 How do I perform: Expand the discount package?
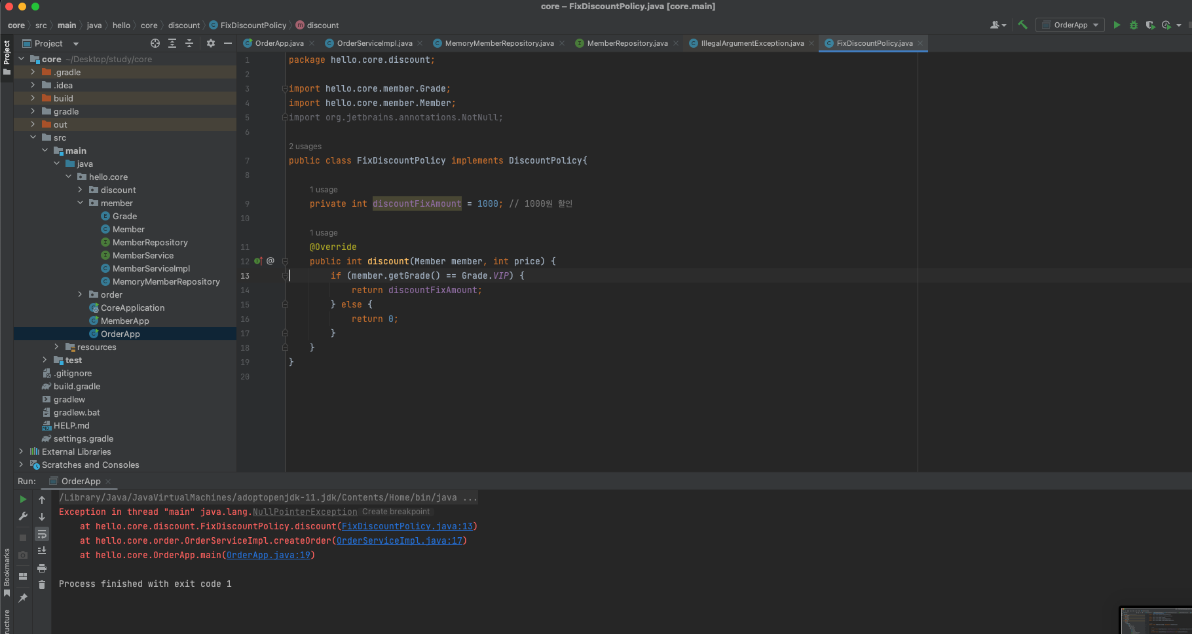(x=80, y=190)
